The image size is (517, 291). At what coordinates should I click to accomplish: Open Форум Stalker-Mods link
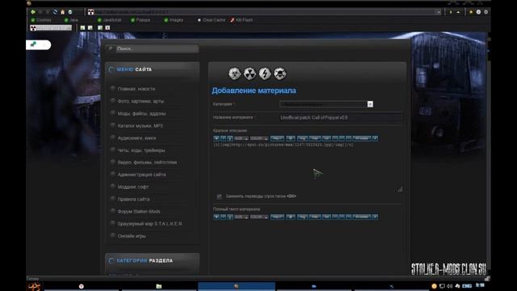(139, 212)
